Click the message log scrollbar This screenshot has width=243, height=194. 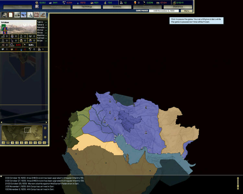tap(238, 183)
